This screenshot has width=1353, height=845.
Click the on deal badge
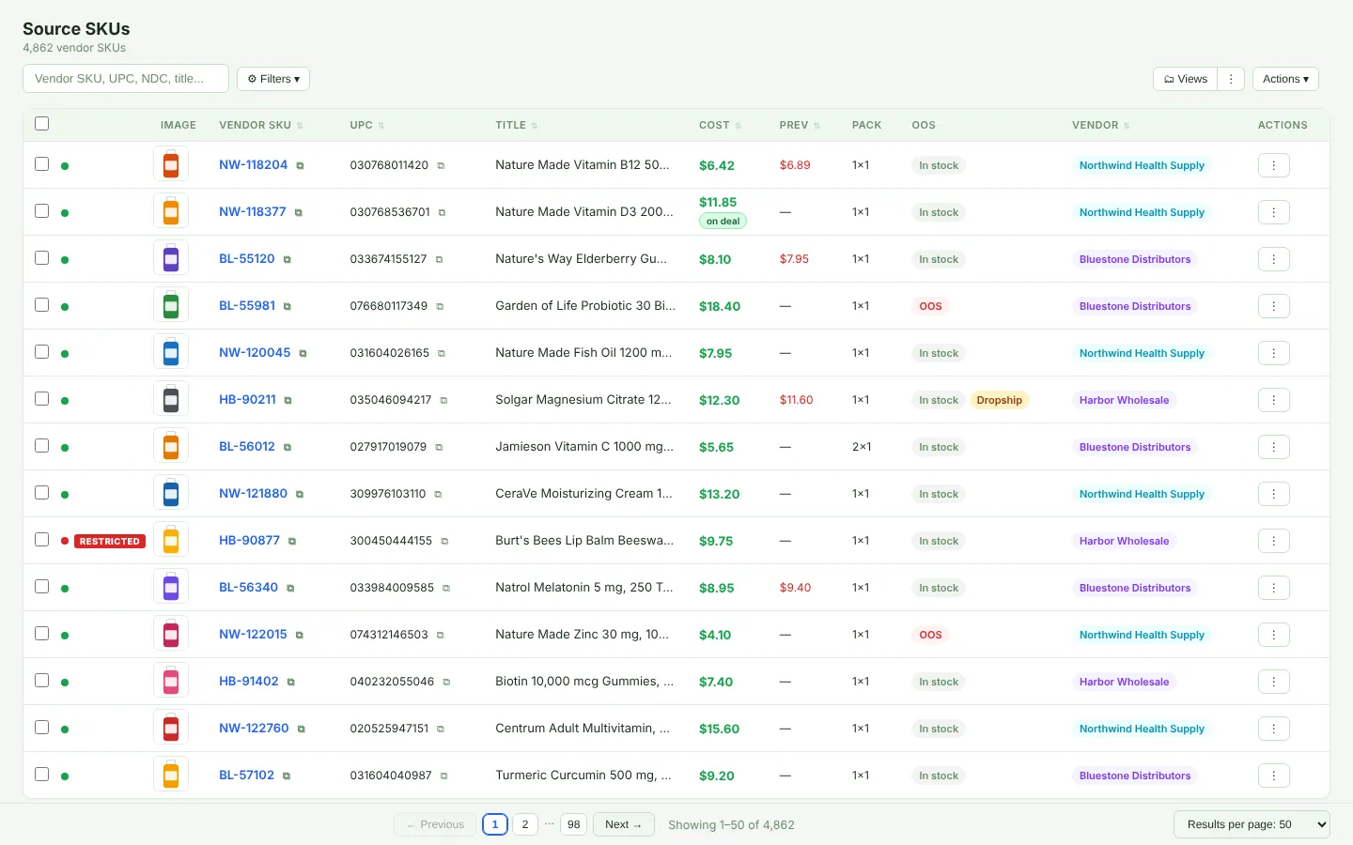click(x=723, y=222)
